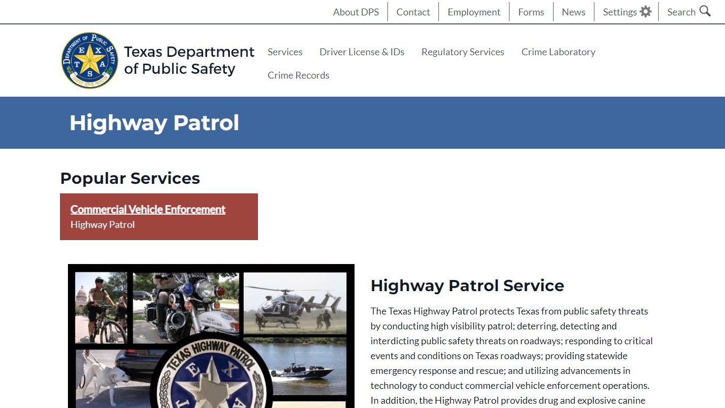Open the Services menu

285,52
